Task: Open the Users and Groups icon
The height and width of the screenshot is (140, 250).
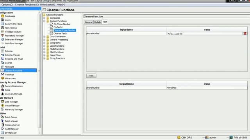Action: (x=3, y=94)
